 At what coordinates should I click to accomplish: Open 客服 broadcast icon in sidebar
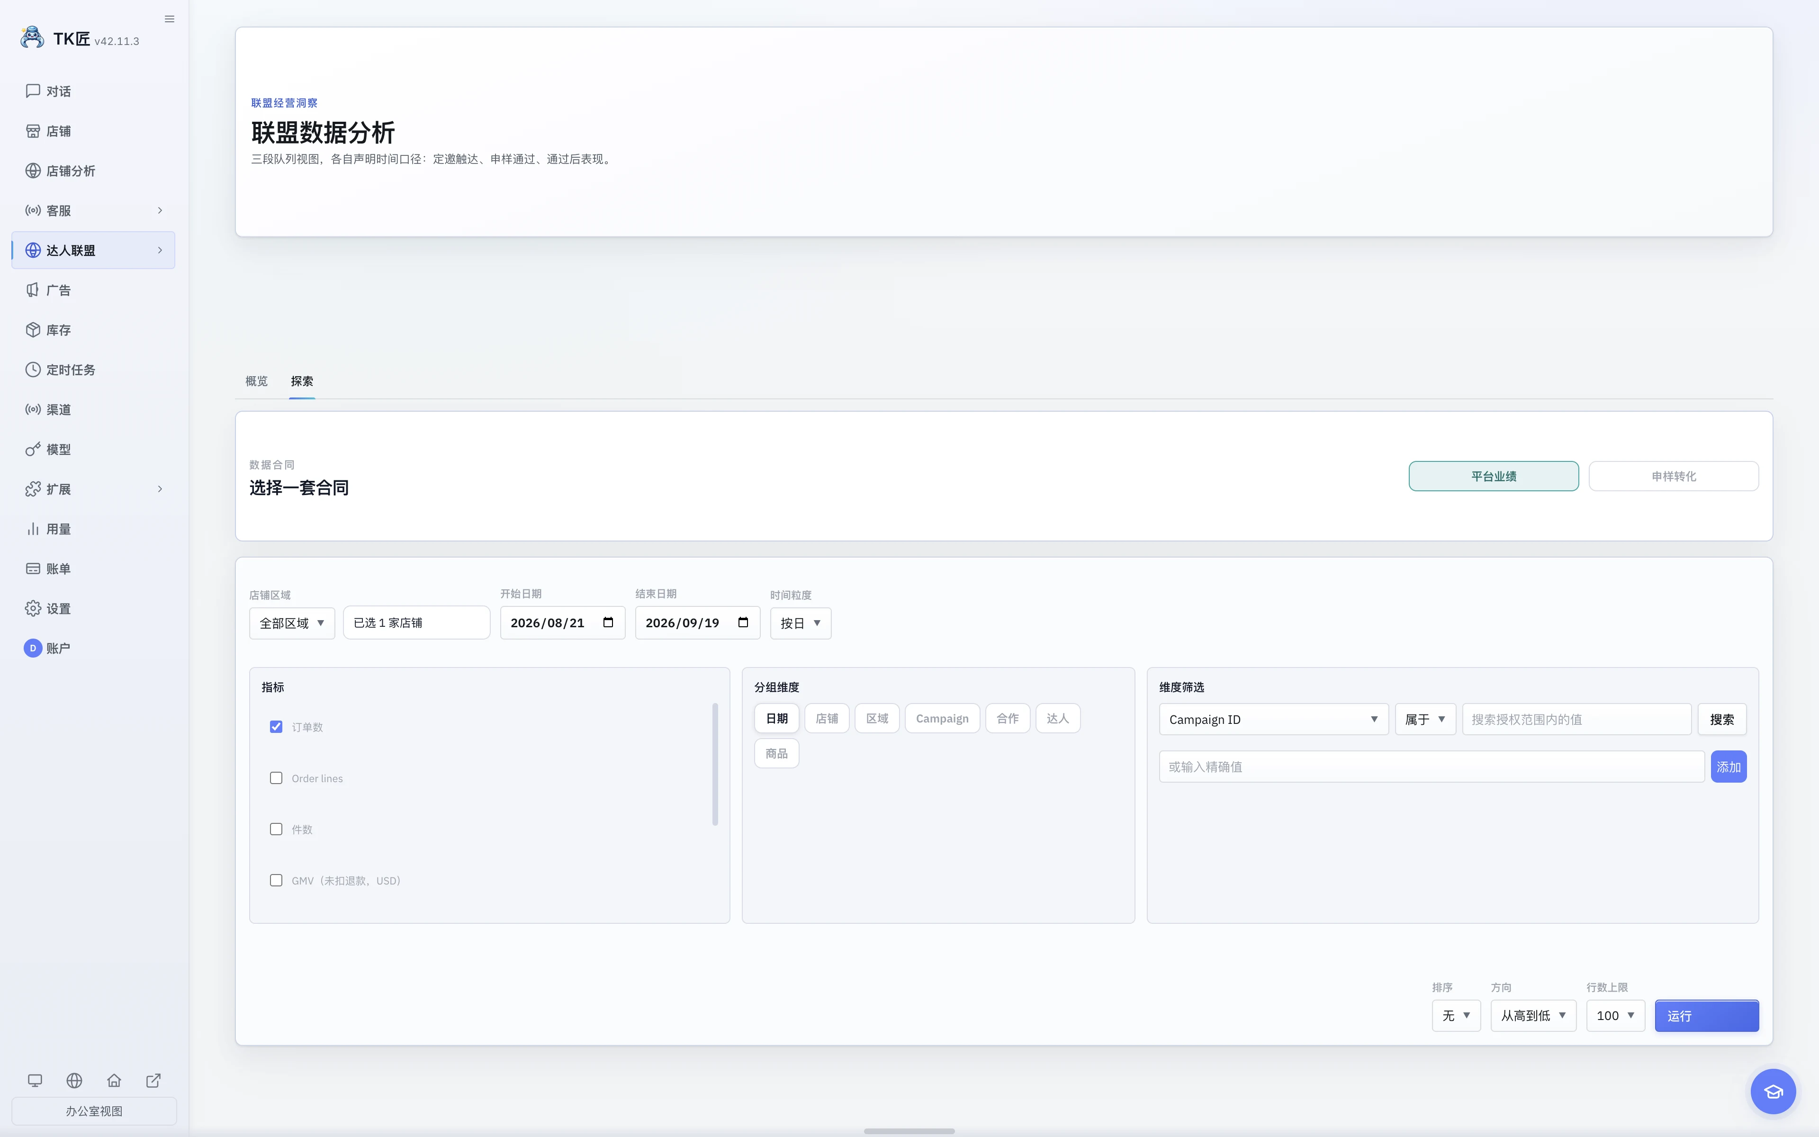coord(33,210)
